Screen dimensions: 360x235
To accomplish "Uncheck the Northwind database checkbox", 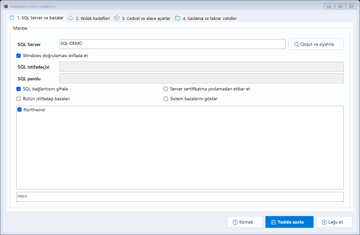I will [x=20, y=110].
